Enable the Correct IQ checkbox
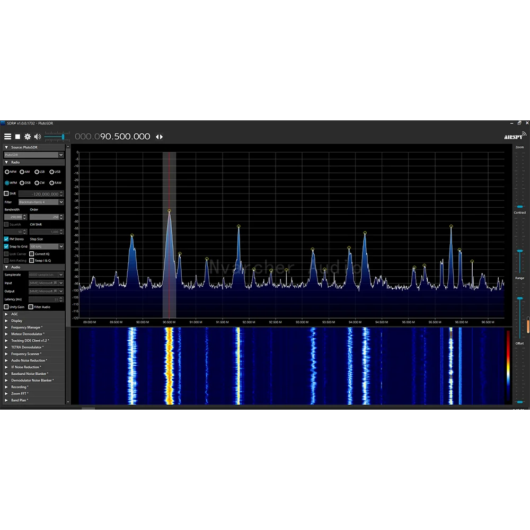Screen dimensions: 530x530 32,254
